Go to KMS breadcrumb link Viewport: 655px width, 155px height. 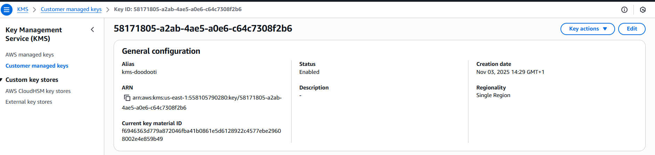pos(23,9)
